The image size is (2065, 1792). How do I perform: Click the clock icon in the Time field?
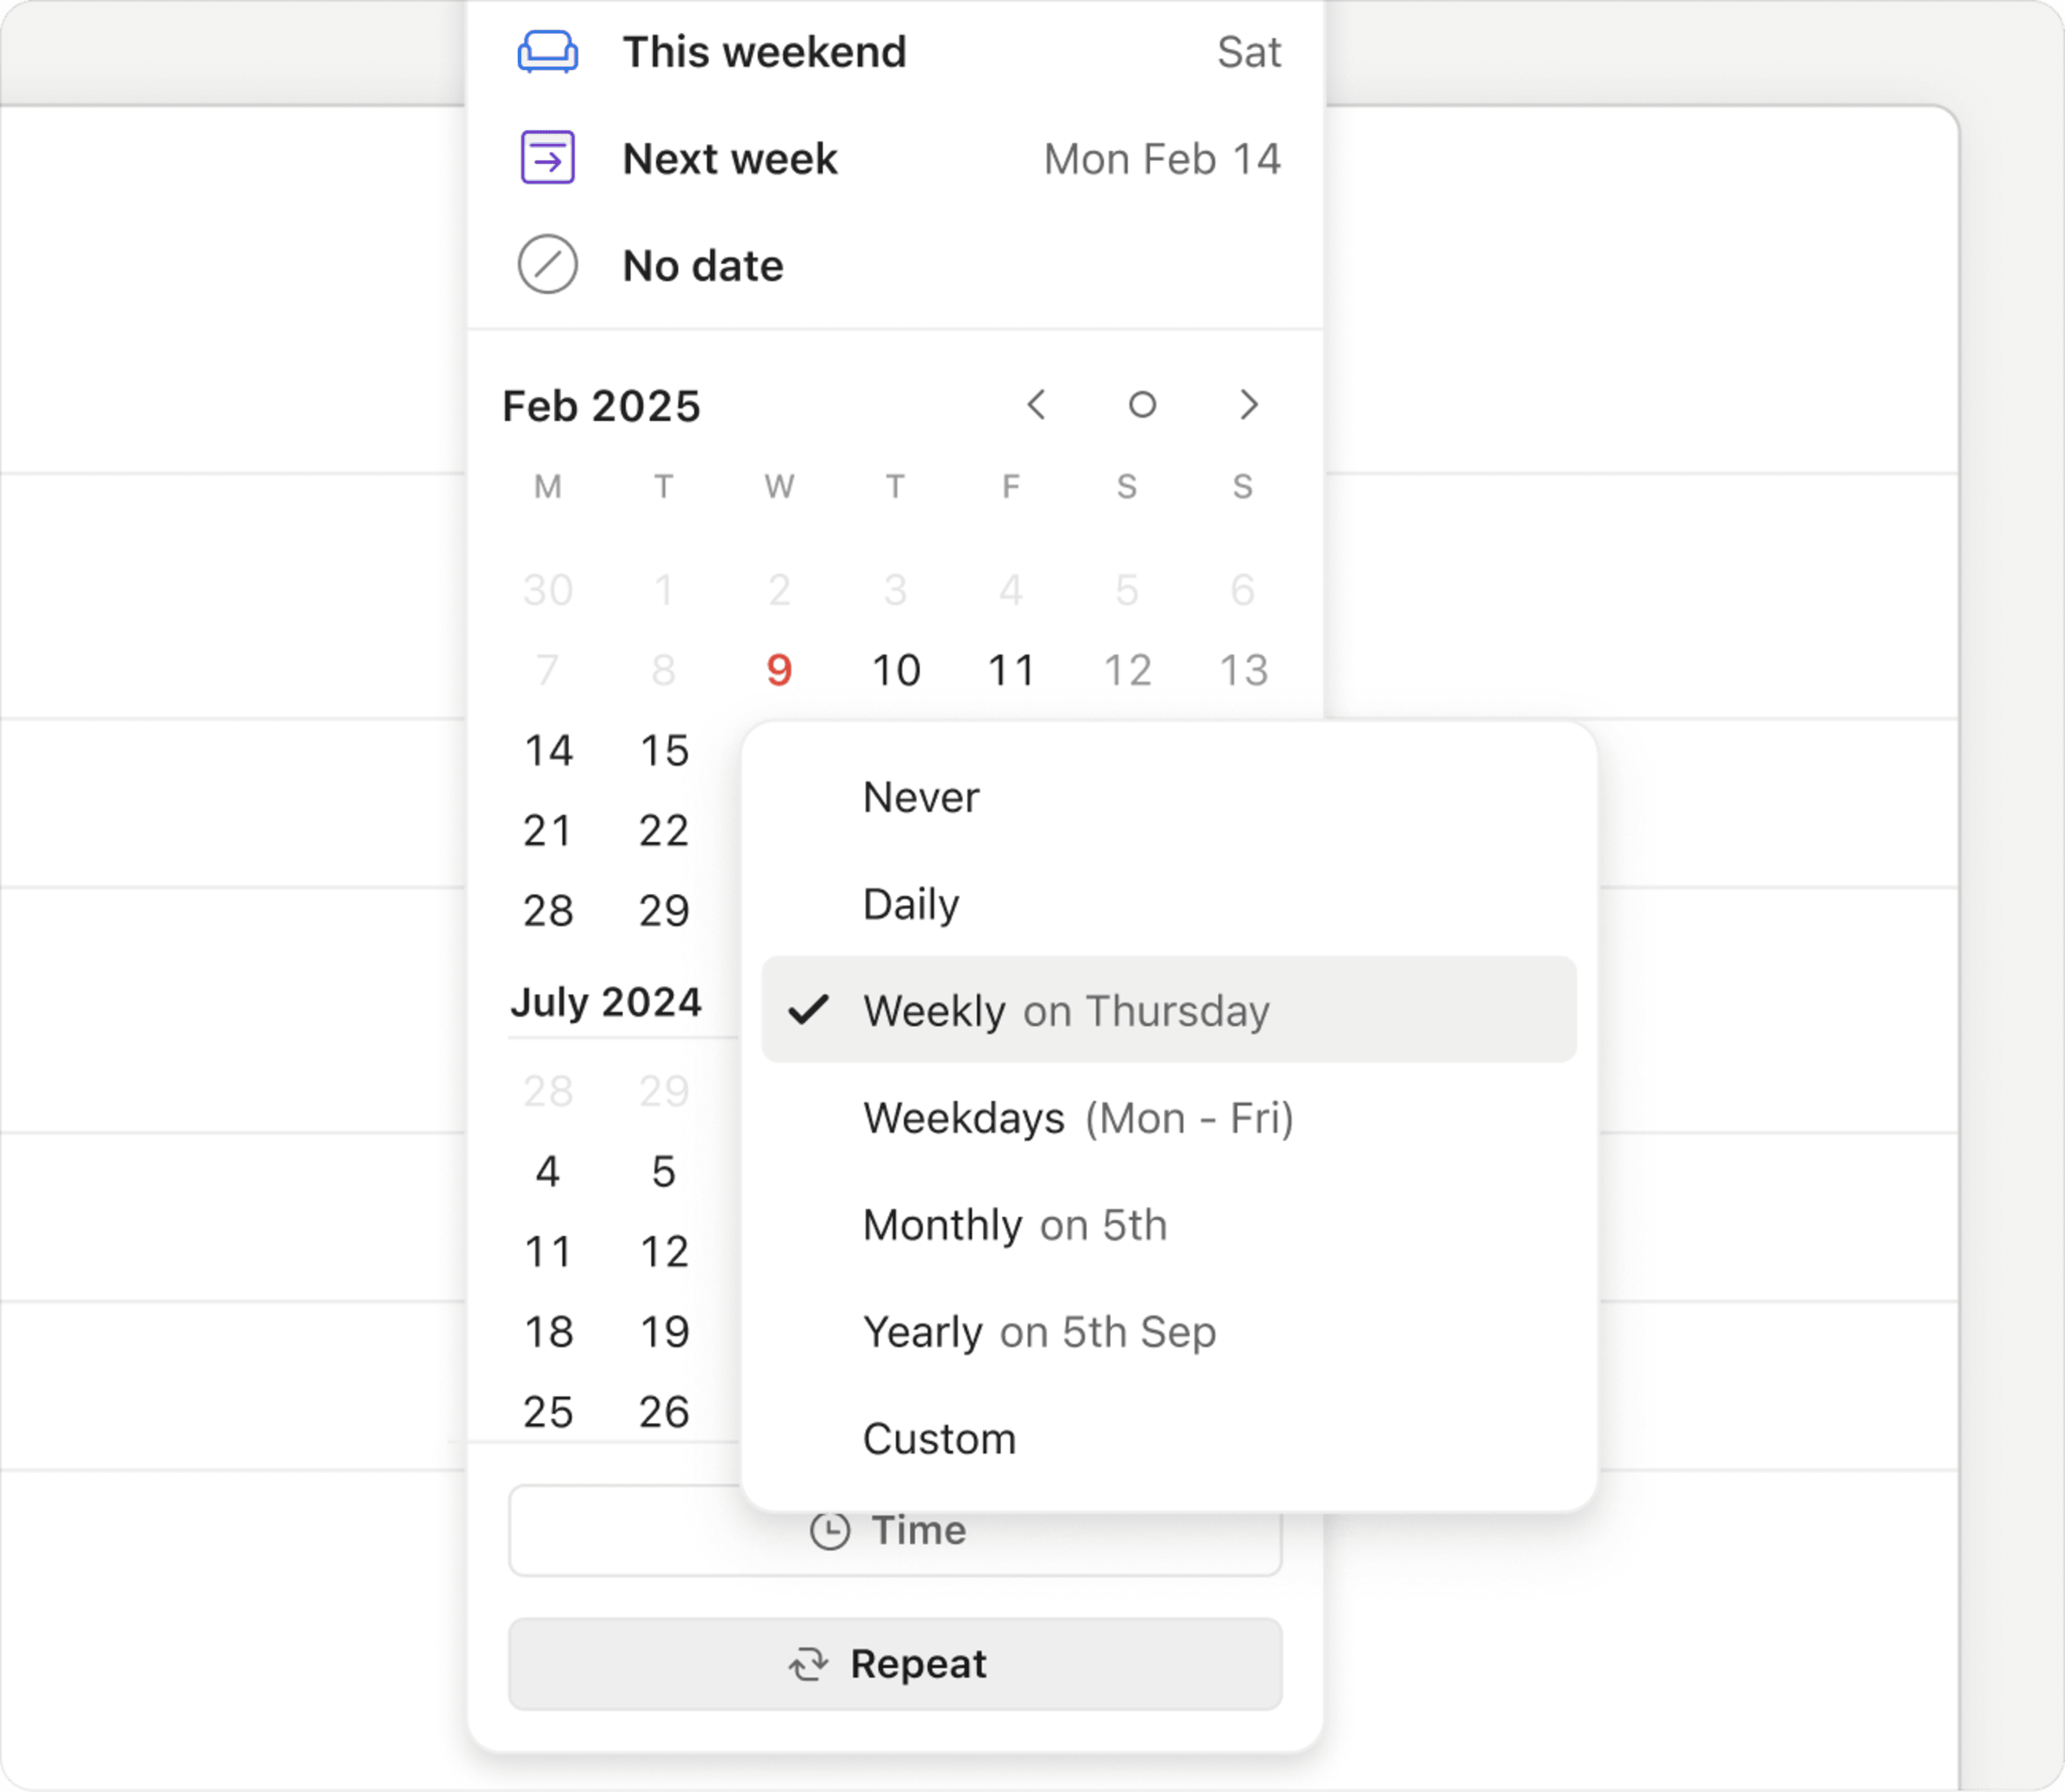pyautogui.click(x=831, y=1529)
